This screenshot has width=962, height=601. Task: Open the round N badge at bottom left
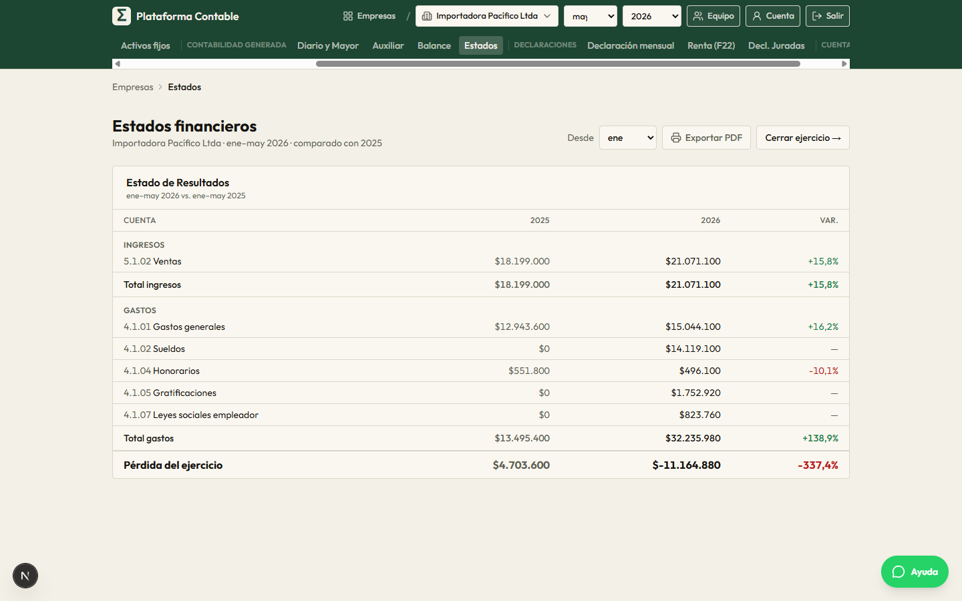point(25,576)
